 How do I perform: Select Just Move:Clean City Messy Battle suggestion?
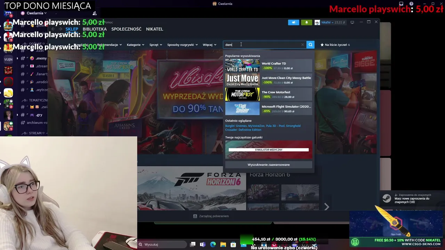click(x=268, y=80)
